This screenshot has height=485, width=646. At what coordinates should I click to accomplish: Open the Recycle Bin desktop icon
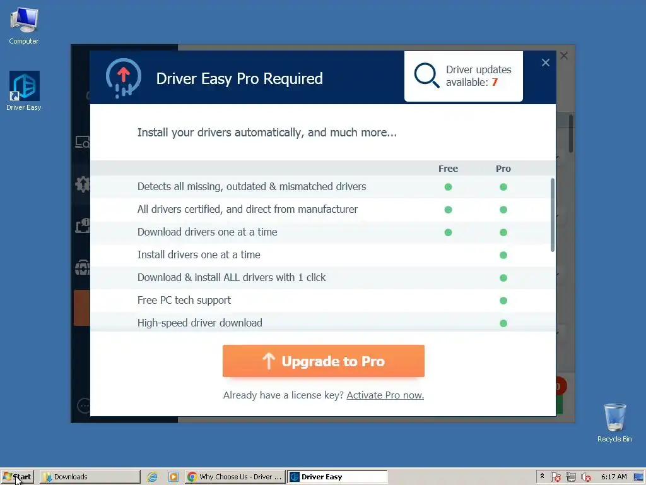(x=614, y=422)
